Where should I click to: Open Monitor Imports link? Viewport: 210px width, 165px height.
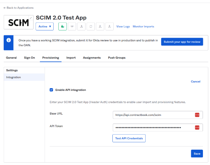click(x=143, y=26)
